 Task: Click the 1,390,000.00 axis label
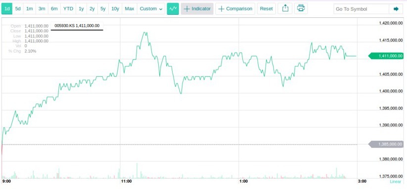(x=391, y=125)
